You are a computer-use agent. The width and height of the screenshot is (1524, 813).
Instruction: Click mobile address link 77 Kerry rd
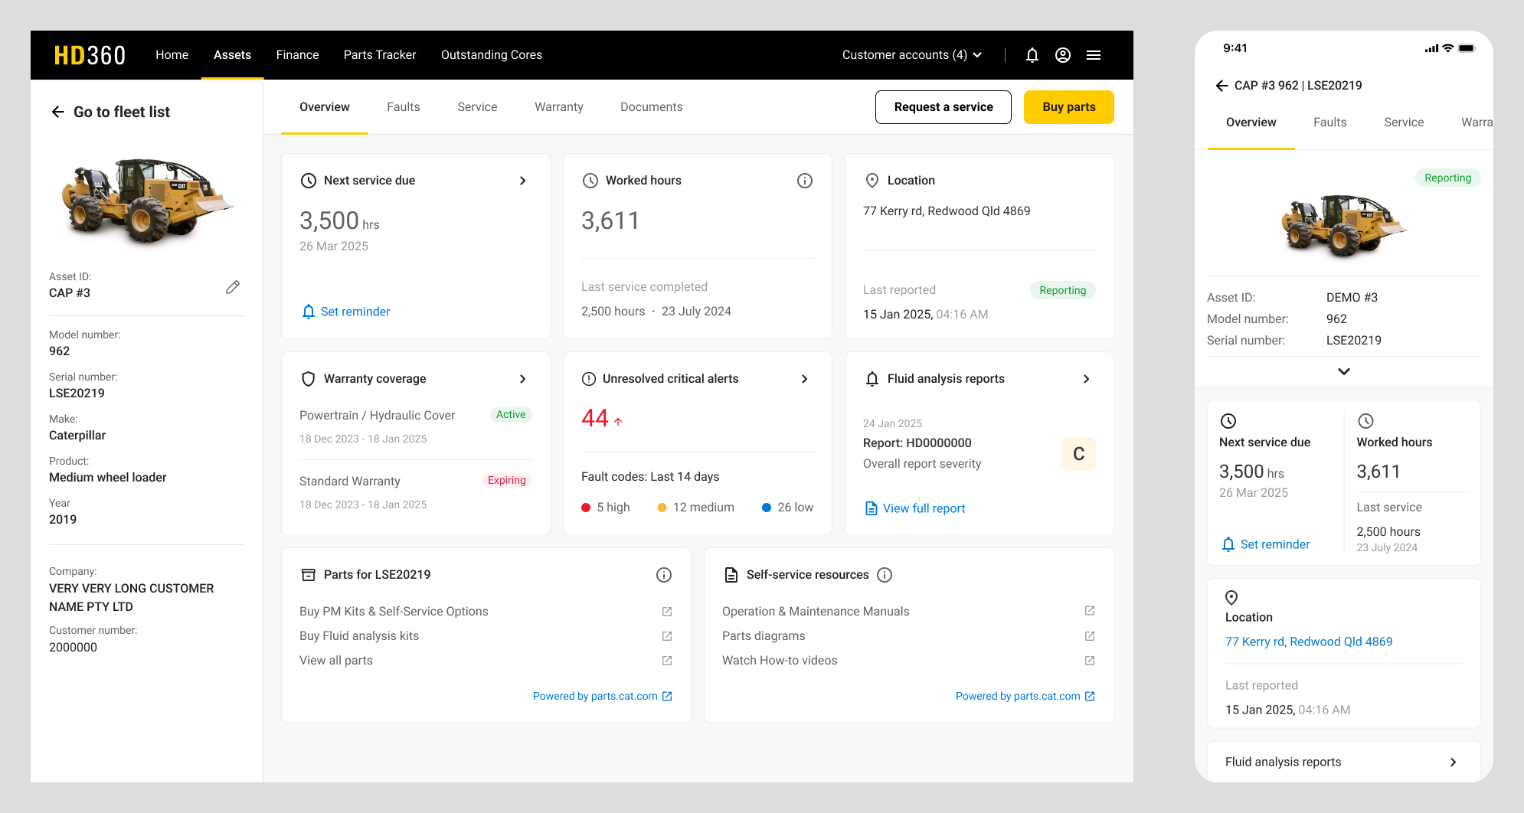coord(1309,642)
